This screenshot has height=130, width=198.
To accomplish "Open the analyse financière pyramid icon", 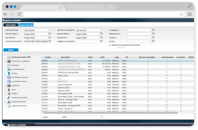I will 9,102.
